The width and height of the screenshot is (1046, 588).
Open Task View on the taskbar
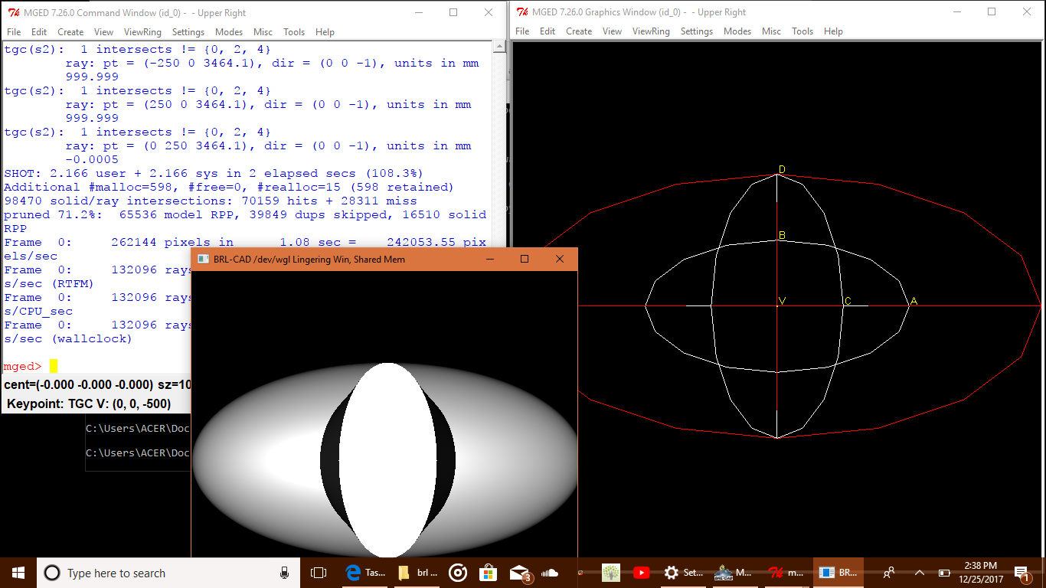[x=319, y=573]
